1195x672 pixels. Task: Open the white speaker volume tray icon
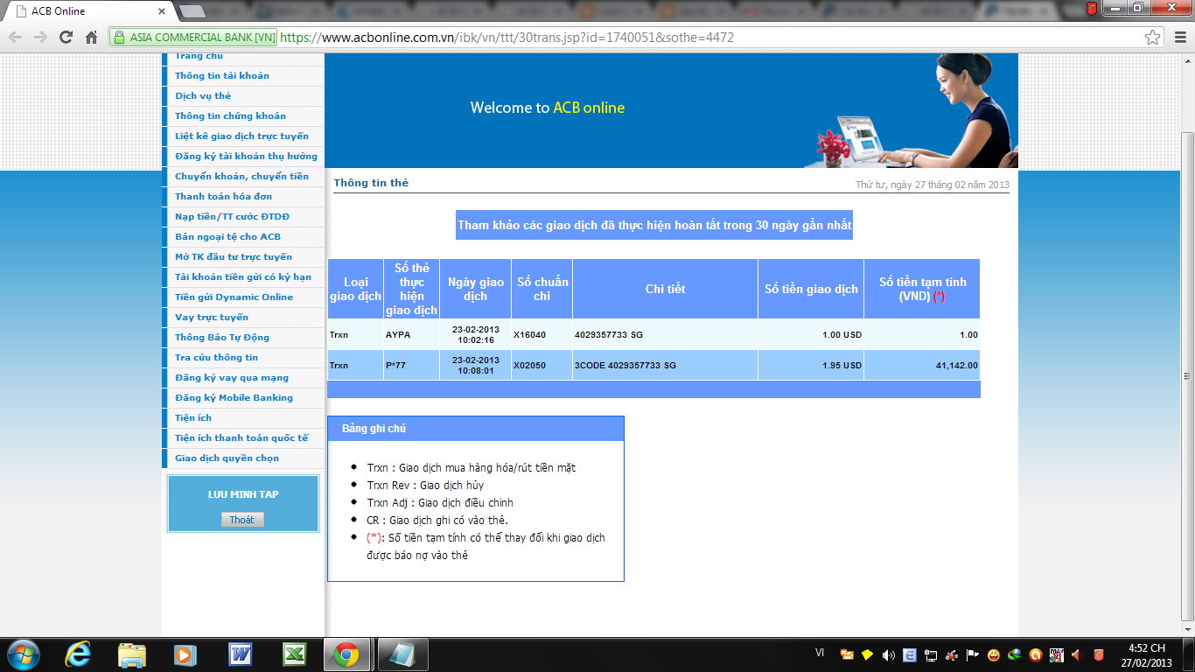(889, 654)
